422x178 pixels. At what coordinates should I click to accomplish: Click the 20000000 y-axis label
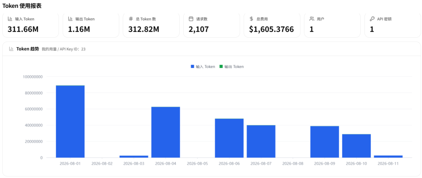click(34, 141)
